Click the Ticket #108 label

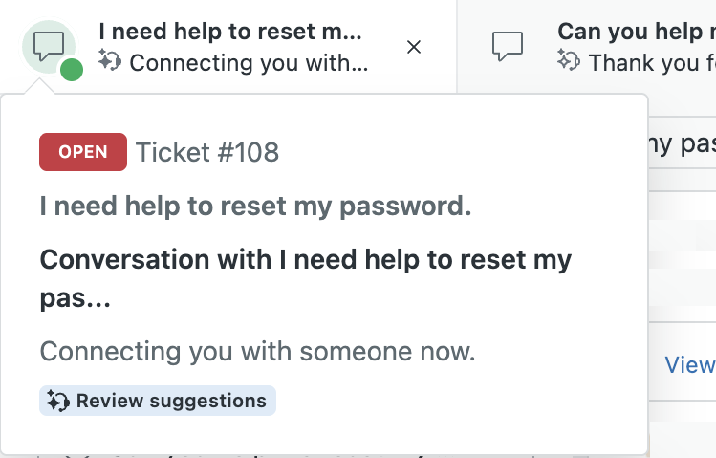tap(207, 152)
